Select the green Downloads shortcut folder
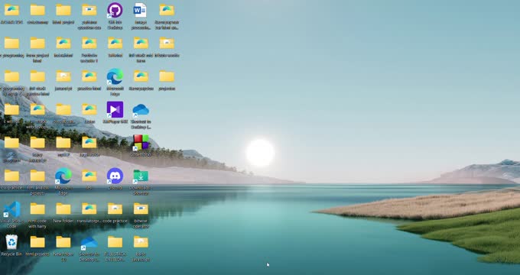Image resolution: width=520 pixels, height=275 pixels. pos(141,176)
